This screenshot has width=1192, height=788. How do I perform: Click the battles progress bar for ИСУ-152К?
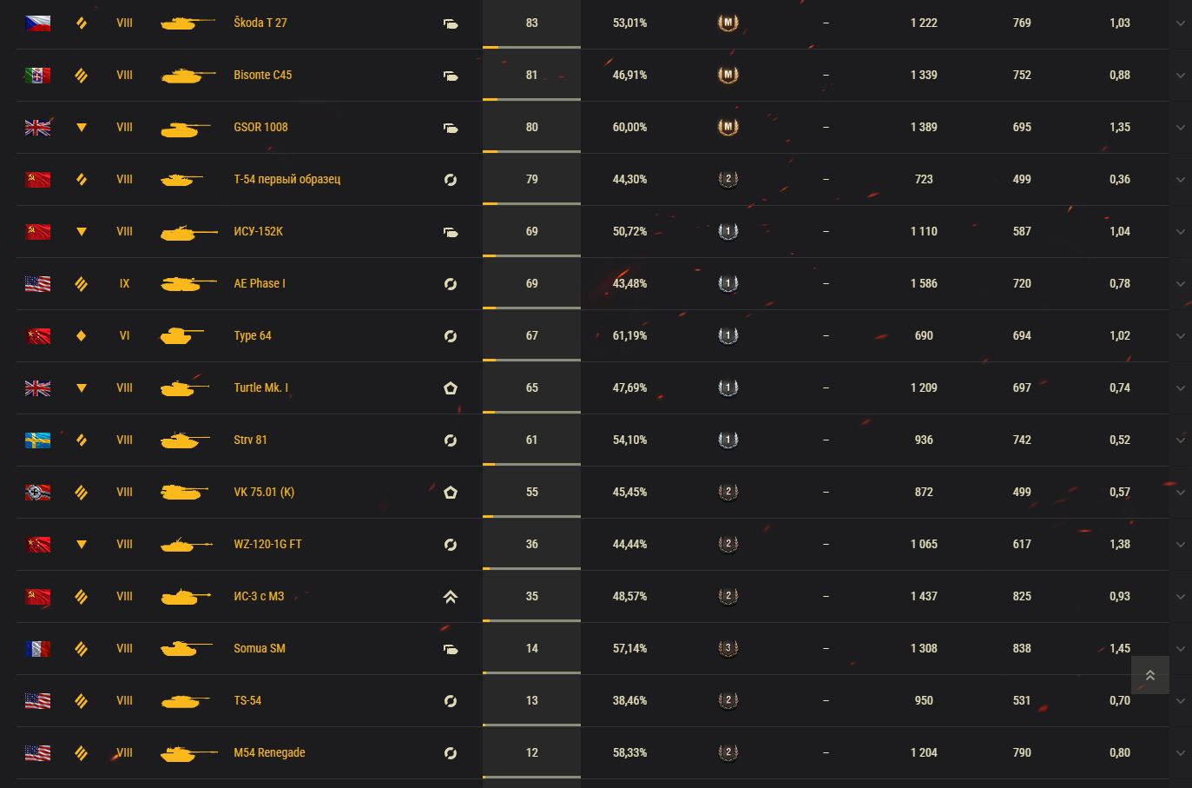[531, 255]
